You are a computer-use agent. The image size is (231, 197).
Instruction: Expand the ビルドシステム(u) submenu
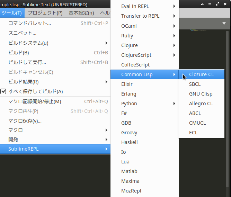point(55,43)
